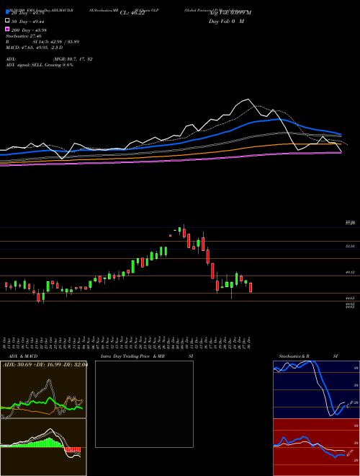Click the last red candlestick on the chart

251,287
